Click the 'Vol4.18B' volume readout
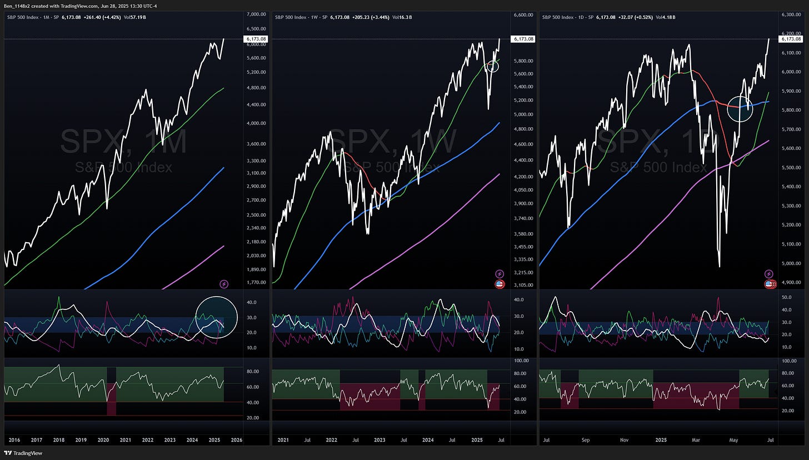The width and height of the screenshot is (809, 460). [666, 17]
